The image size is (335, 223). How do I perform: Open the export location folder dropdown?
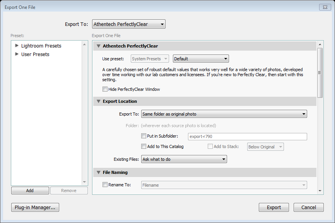tap(224, 114)
